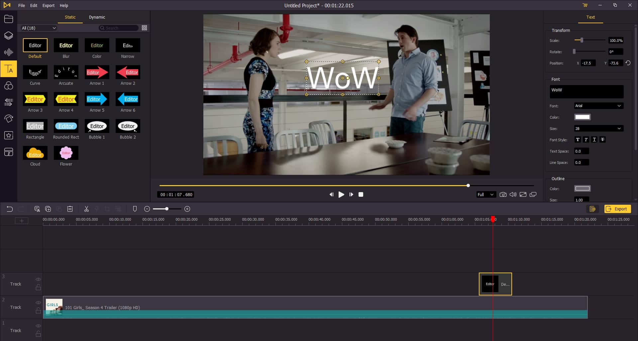
Task: Click the Add marker icon
Action: coord(135,209)
